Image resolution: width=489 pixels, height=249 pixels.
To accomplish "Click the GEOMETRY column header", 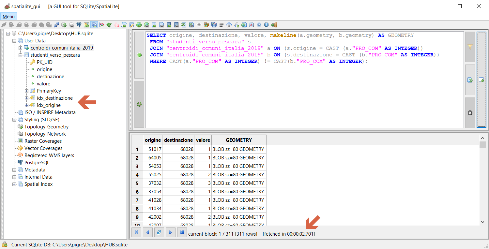I will (x=239, y=140).
